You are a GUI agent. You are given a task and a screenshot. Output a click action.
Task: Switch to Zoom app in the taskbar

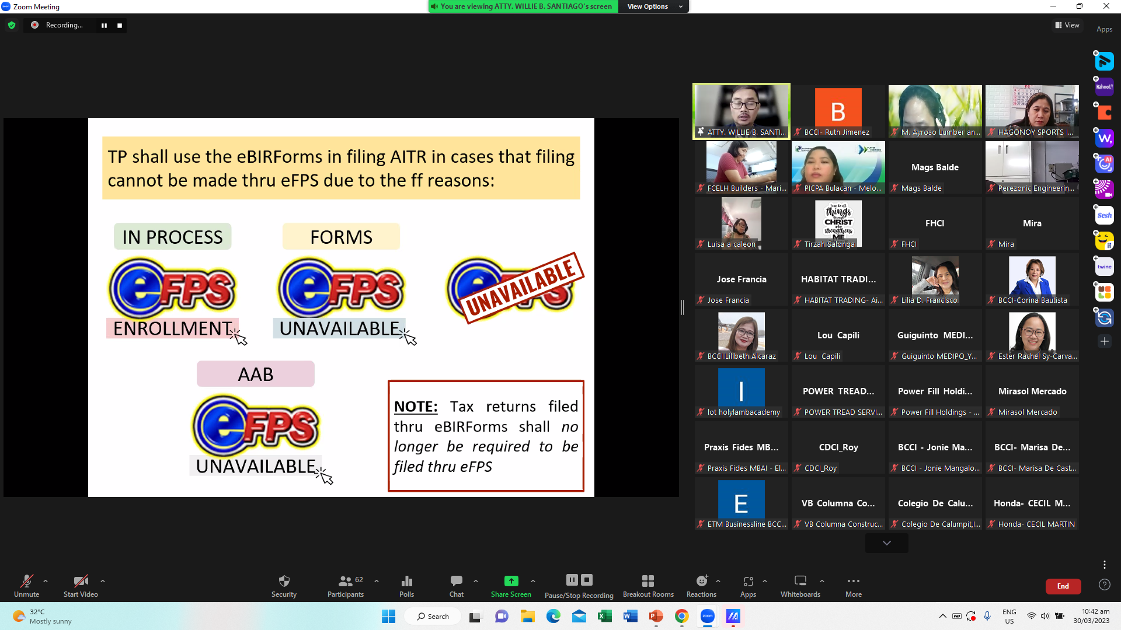point(708,616)
